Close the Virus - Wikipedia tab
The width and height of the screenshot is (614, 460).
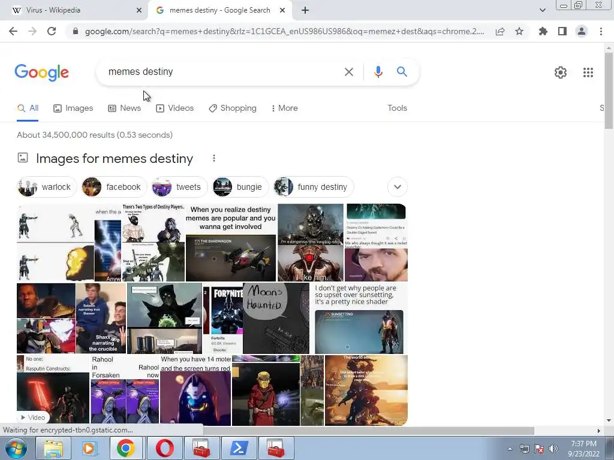click(139, 10)
